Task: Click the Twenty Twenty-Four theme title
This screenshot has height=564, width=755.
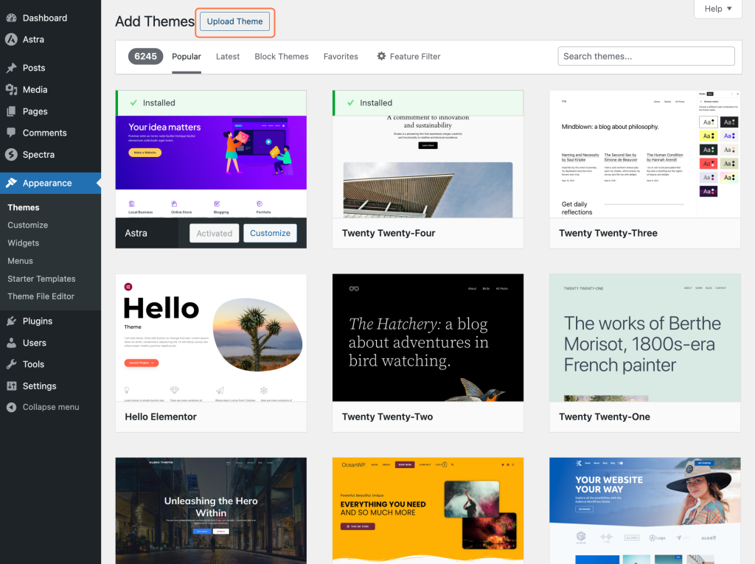Action: [389, 233]
